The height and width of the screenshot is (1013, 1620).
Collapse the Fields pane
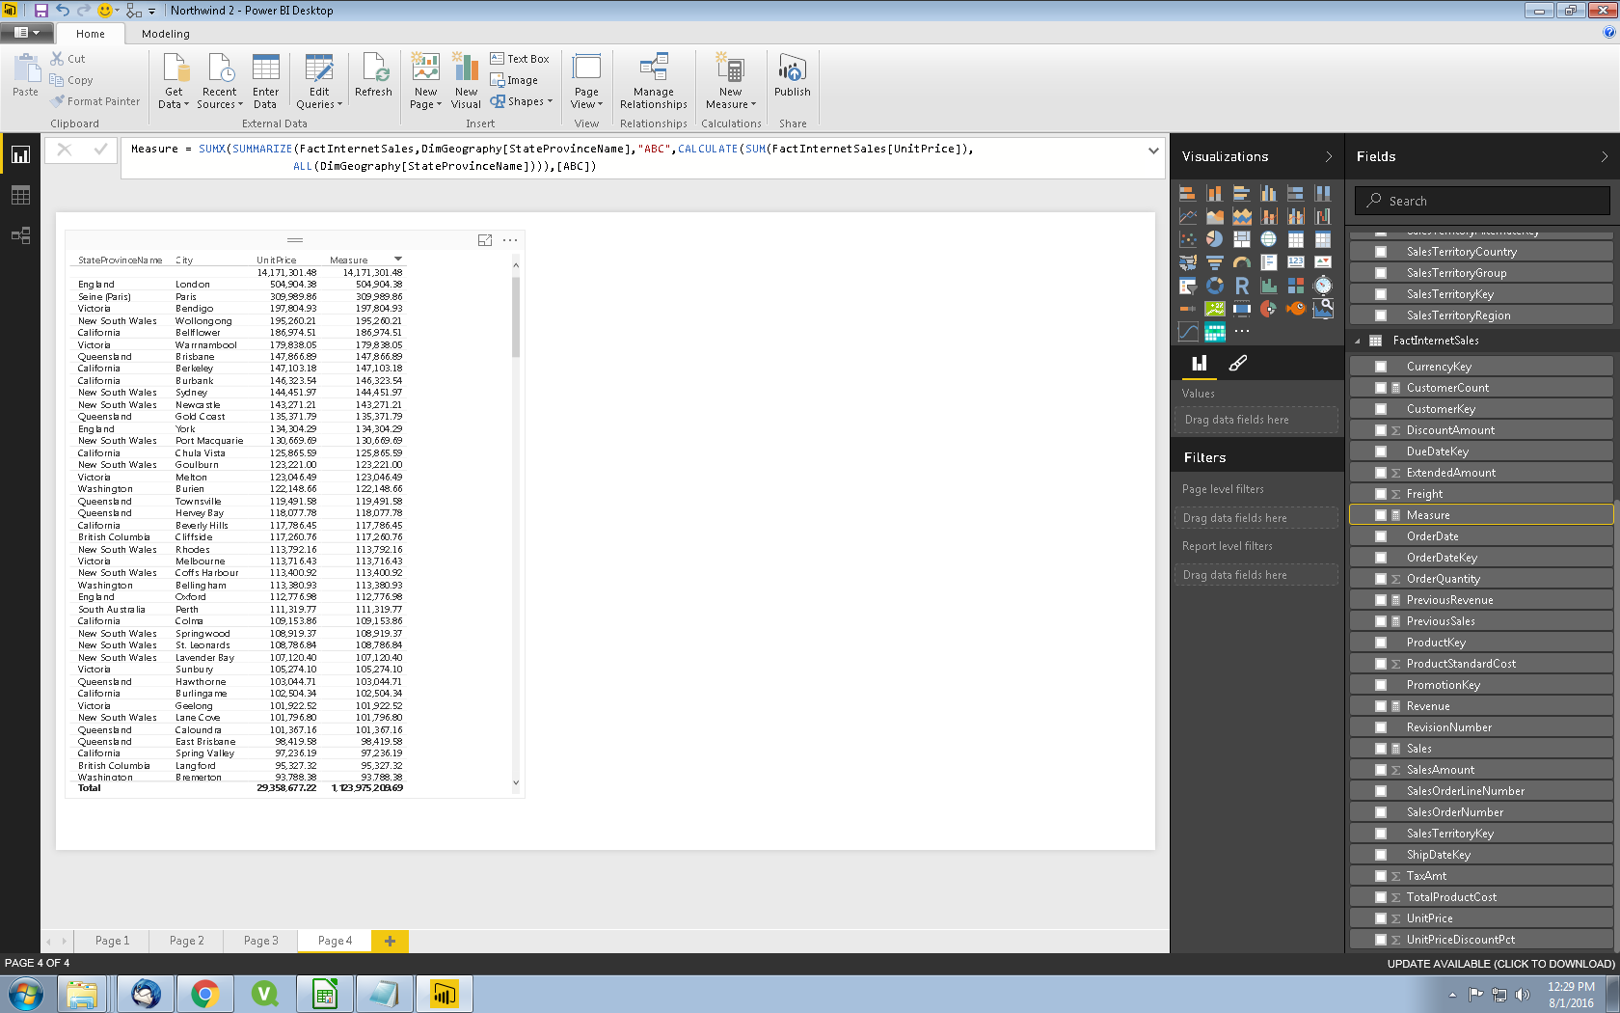(1605, 156)
